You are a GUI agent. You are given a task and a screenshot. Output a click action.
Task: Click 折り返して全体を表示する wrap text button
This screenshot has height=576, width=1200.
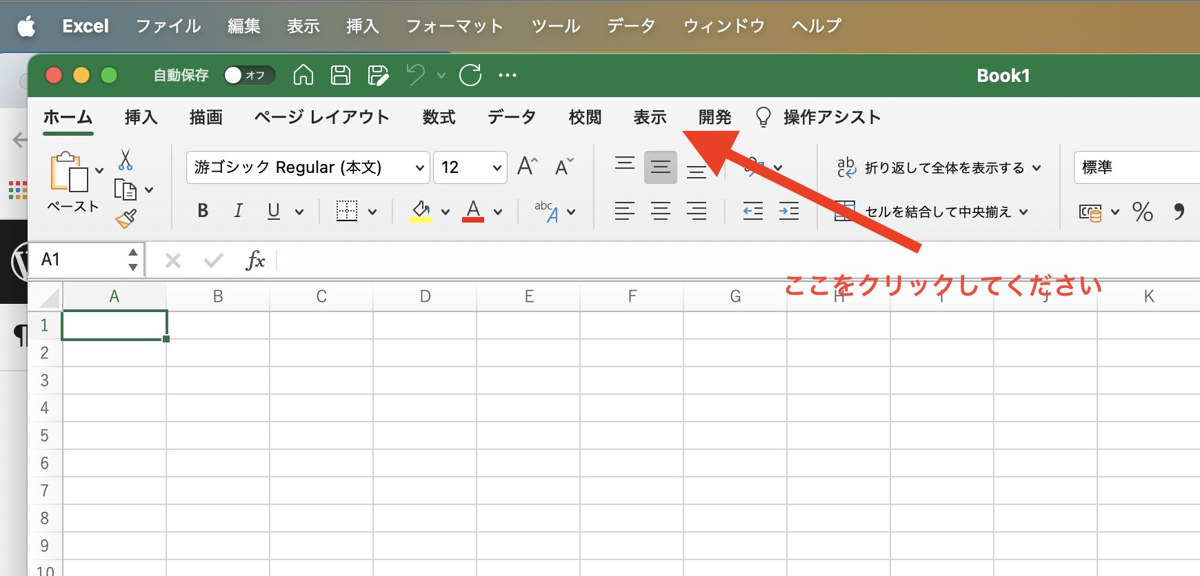click(937, 167)
